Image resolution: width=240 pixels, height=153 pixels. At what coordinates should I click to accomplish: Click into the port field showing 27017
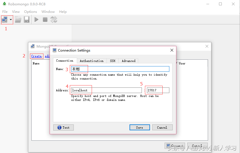click(158, 90)
